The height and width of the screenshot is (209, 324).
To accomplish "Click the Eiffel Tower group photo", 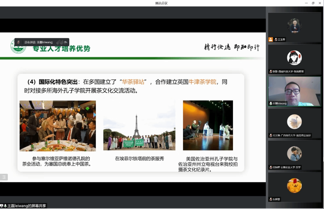I will [x=139, y=125].
